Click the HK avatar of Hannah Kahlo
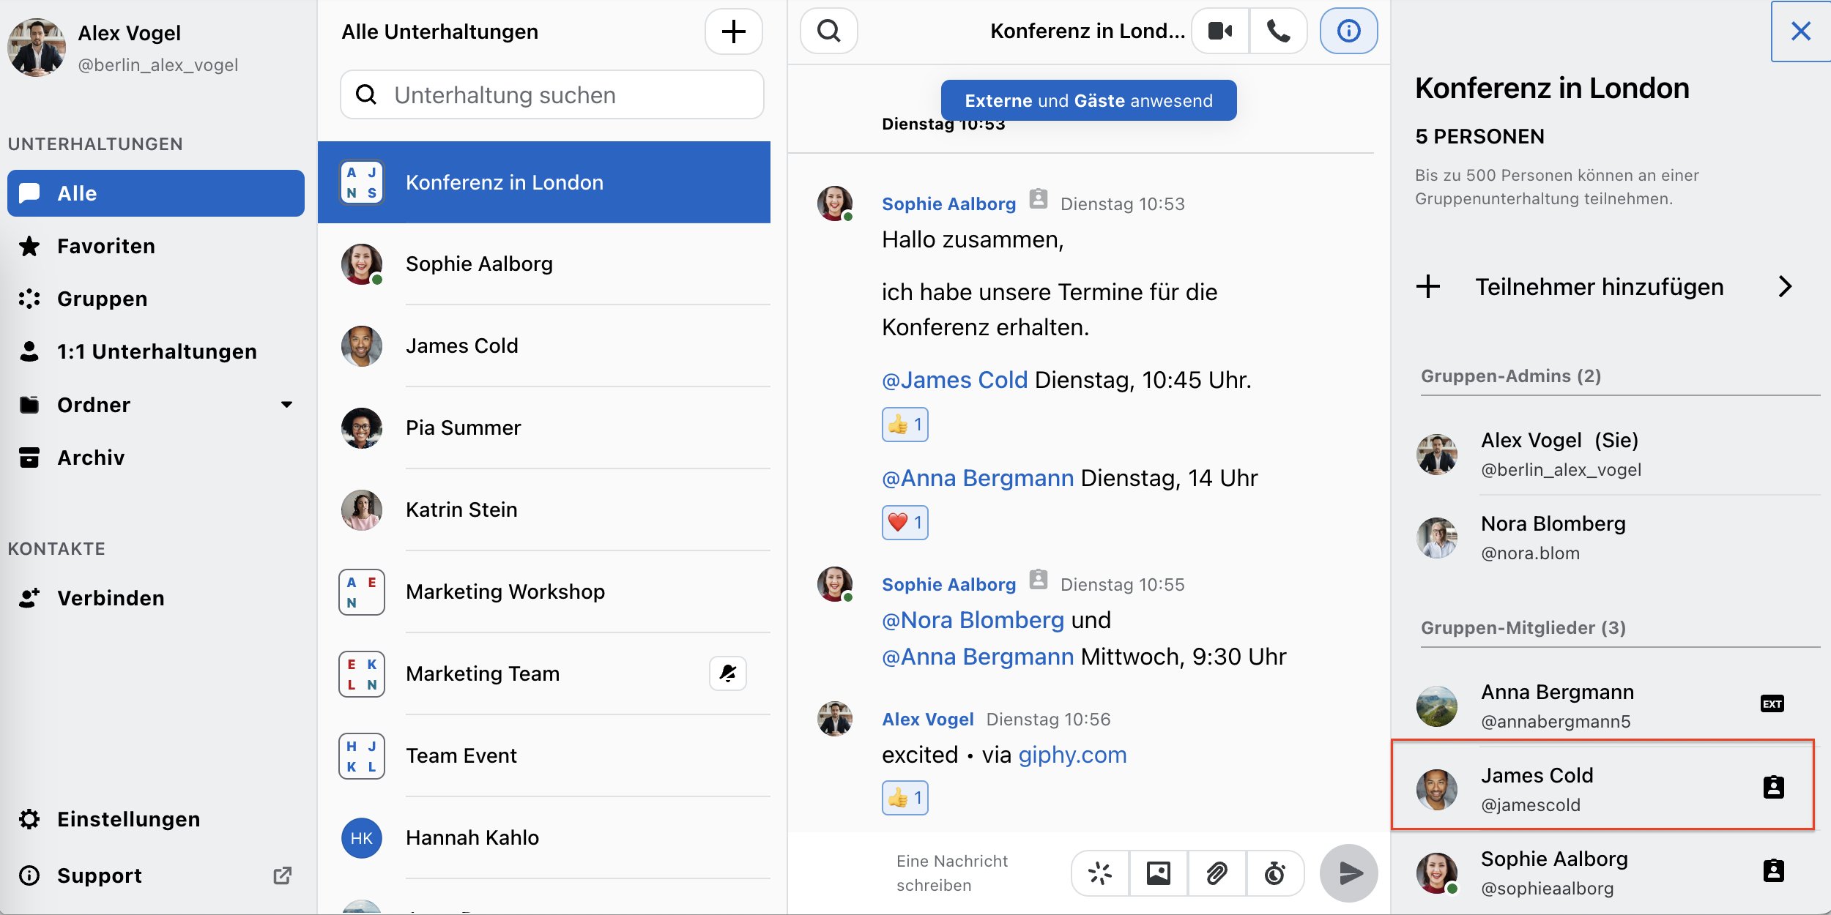Image resolution: width=1831 pixels, height=915 pixels. [x=362, y=838]
